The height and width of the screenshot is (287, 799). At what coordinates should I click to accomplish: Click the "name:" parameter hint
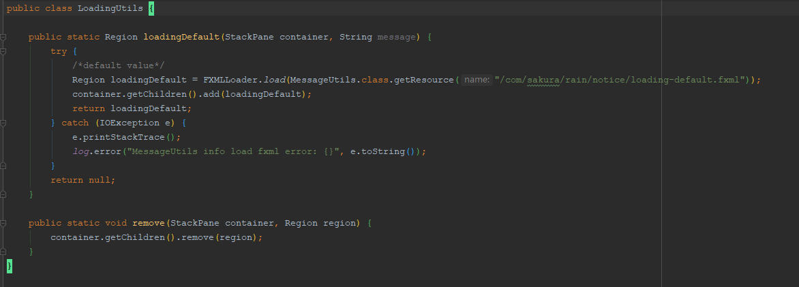(x=477, y=80)
